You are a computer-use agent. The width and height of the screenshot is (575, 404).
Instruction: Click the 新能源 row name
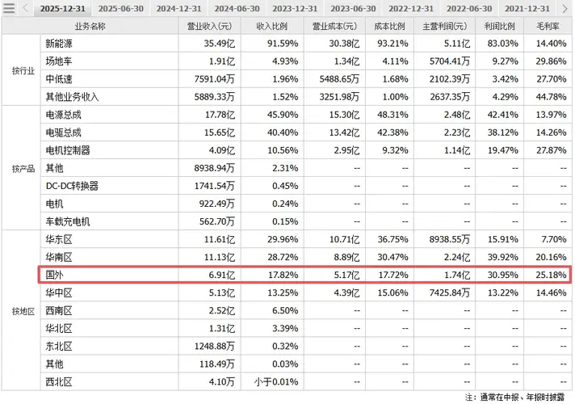click(59, 44)
